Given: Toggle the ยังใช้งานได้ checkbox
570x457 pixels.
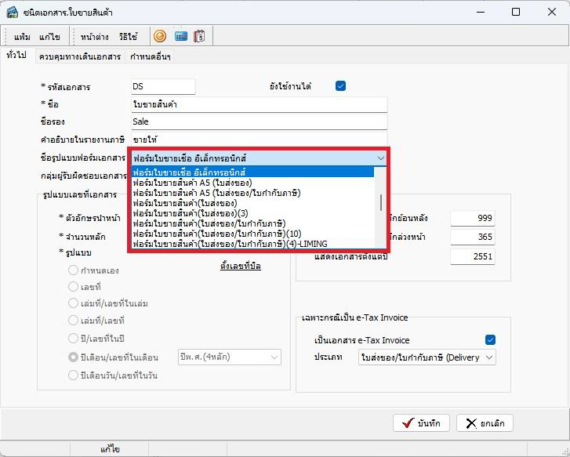Looking at the screenshot, I should [340, 86].
